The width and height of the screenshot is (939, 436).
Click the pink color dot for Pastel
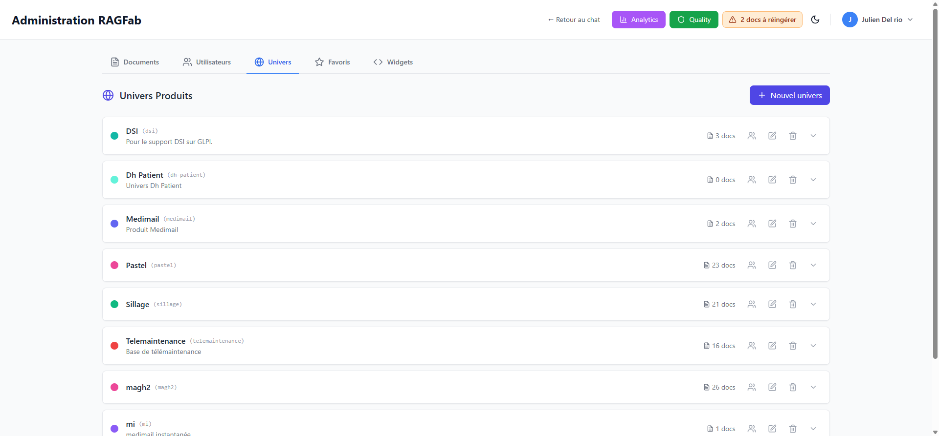[x=114, y=265]
